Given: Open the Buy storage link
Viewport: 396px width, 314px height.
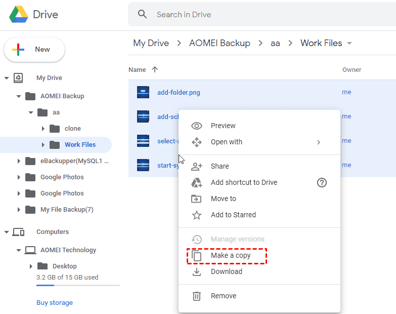Looking at the screenshot, I should (x=55, y=303).
